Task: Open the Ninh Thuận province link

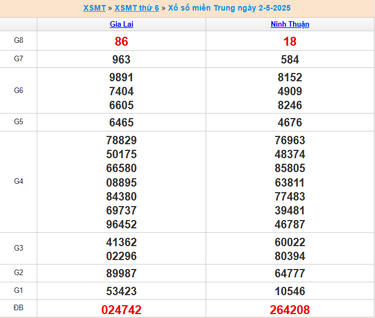Action: pos(290,24)
